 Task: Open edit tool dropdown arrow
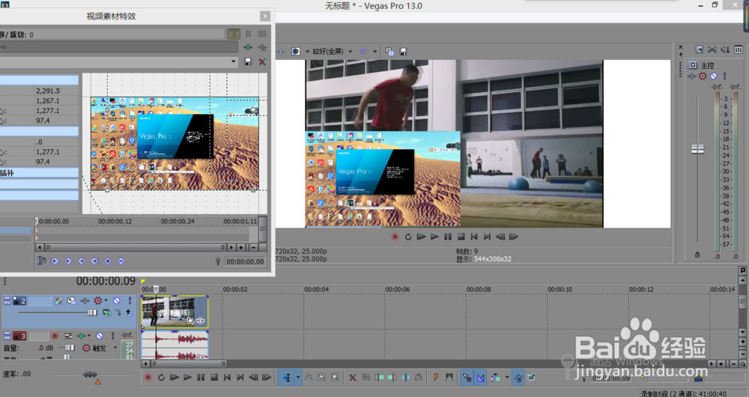pyautogui.click(x=298, y=378)
